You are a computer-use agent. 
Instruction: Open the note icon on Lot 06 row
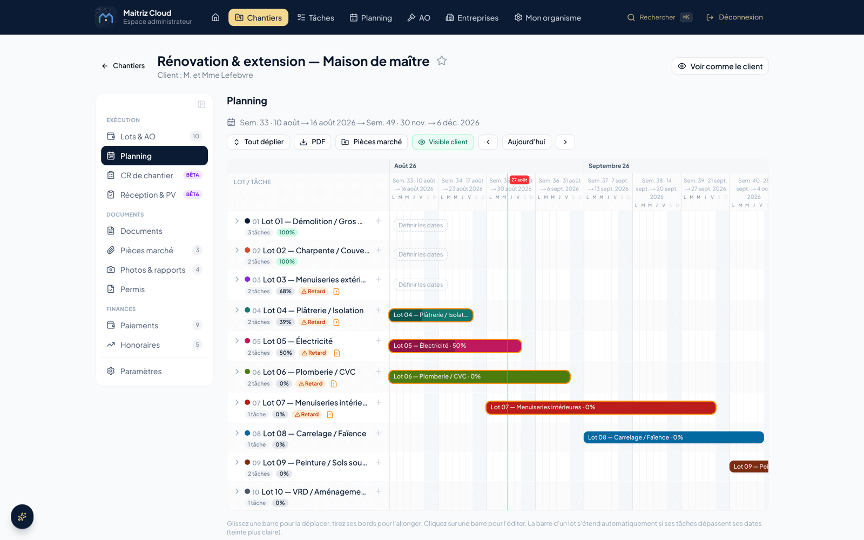pos(334,384)
